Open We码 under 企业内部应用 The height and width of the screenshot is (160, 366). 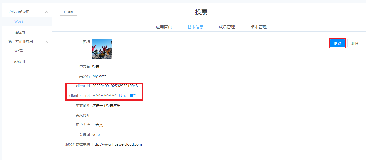(x=19, y=21)
